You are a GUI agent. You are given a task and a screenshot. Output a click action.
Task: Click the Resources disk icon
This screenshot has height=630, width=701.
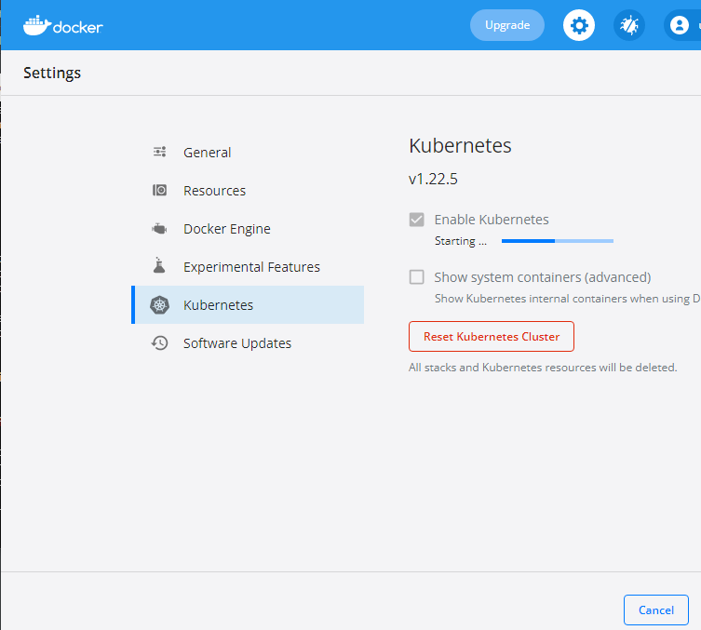click(x=159, y=191)
